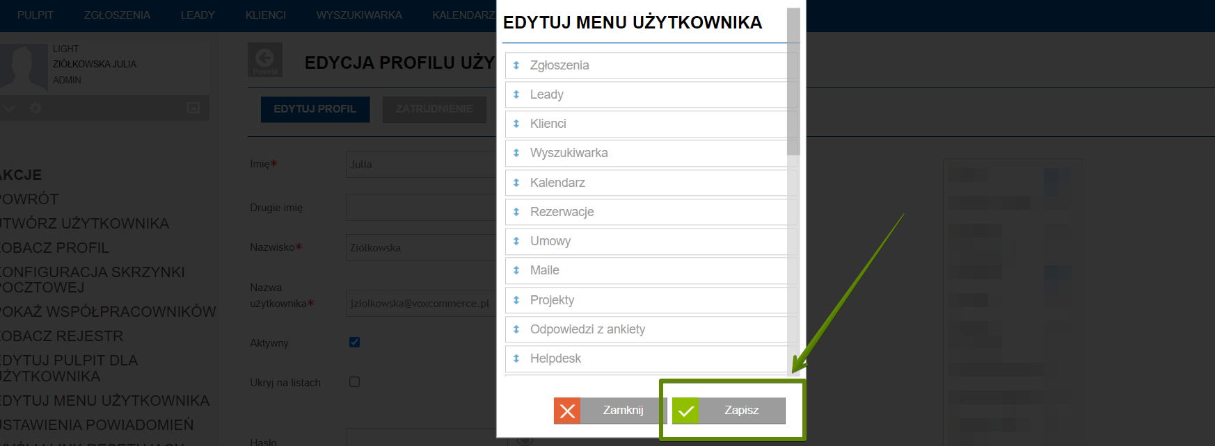
Task: Select the Klienci menu row text
Action: (x=548, y=124)
